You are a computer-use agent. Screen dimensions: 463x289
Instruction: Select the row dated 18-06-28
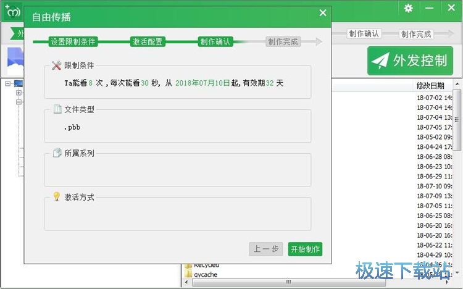[x=434, y=157]
